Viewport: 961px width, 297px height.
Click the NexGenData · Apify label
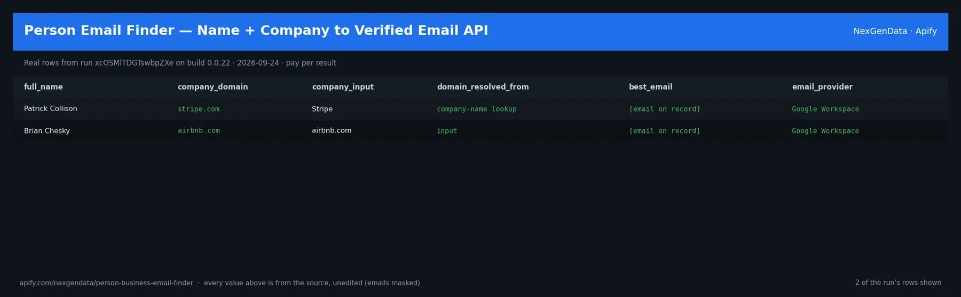point(895,31)
